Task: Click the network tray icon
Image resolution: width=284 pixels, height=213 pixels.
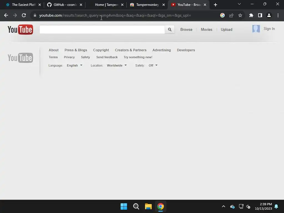Action: (241, 206)
